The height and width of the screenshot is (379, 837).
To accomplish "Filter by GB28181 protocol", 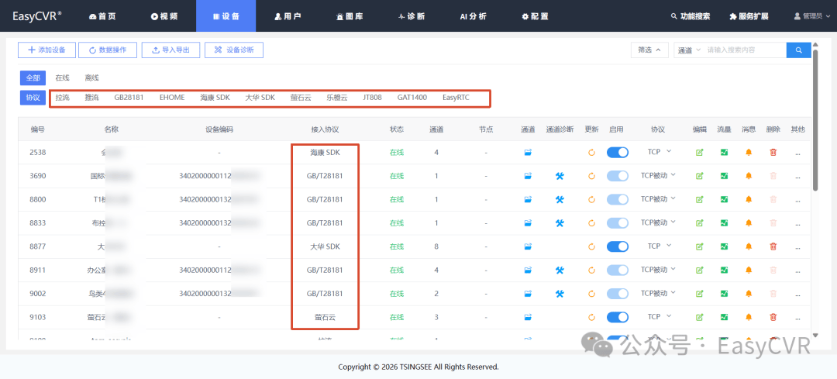I will (129, 98).
